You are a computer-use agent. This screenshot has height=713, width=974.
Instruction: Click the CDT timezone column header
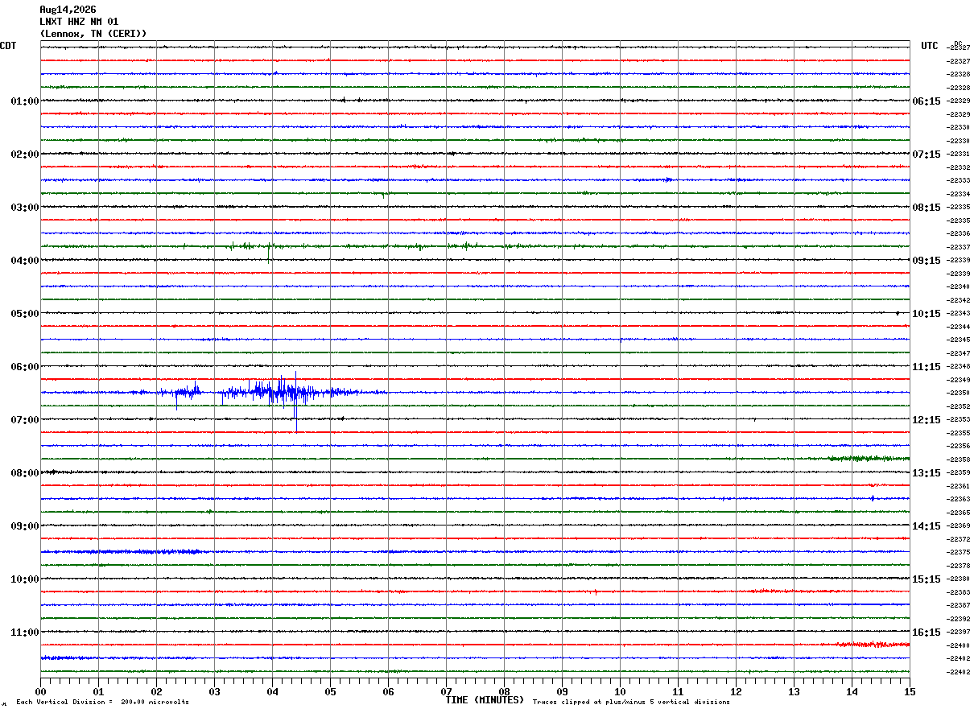click(8, 46)
